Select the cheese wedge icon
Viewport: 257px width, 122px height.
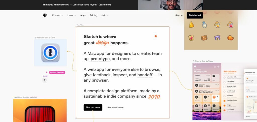[191, 25]
